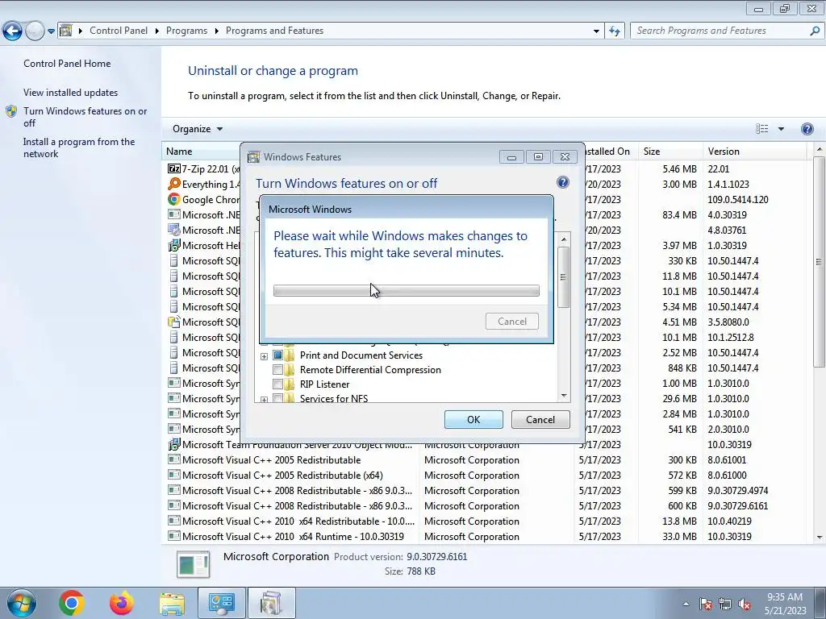Click the programs list scroll up arrow
The height and width of the screenshot is (619, 826).
[820, 151]
